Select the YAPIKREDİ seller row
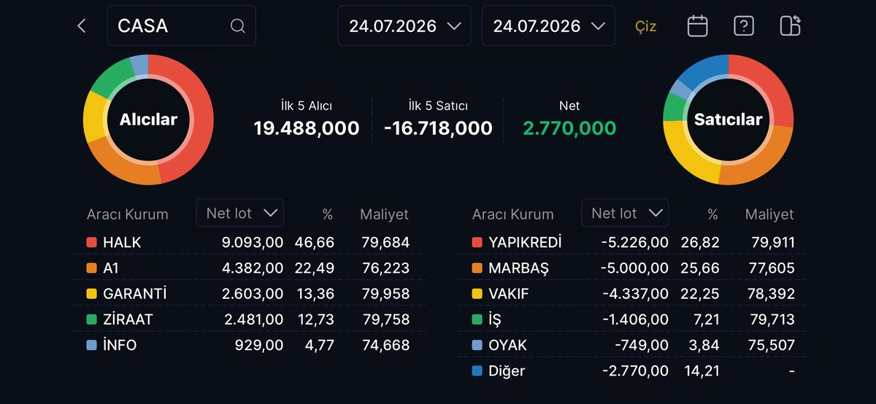 (633, 242)
